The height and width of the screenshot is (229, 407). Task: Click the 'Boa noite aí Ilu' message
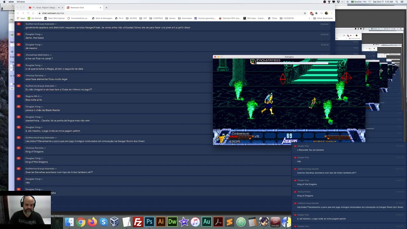coord(34,100)
